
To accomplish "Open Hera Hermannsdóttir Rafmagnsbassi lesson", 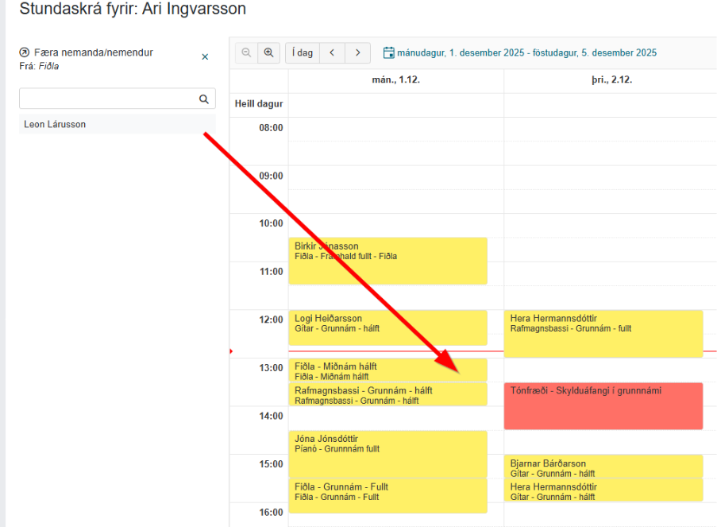I will pos(603,334).
